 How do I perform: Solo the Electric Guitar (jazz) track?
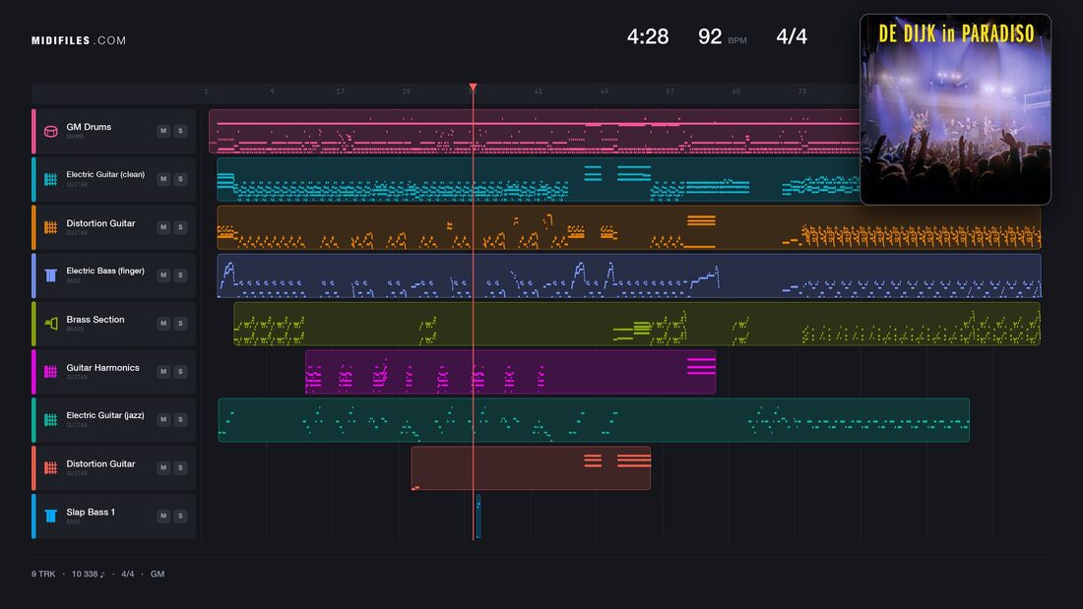(x=180, y=419)
